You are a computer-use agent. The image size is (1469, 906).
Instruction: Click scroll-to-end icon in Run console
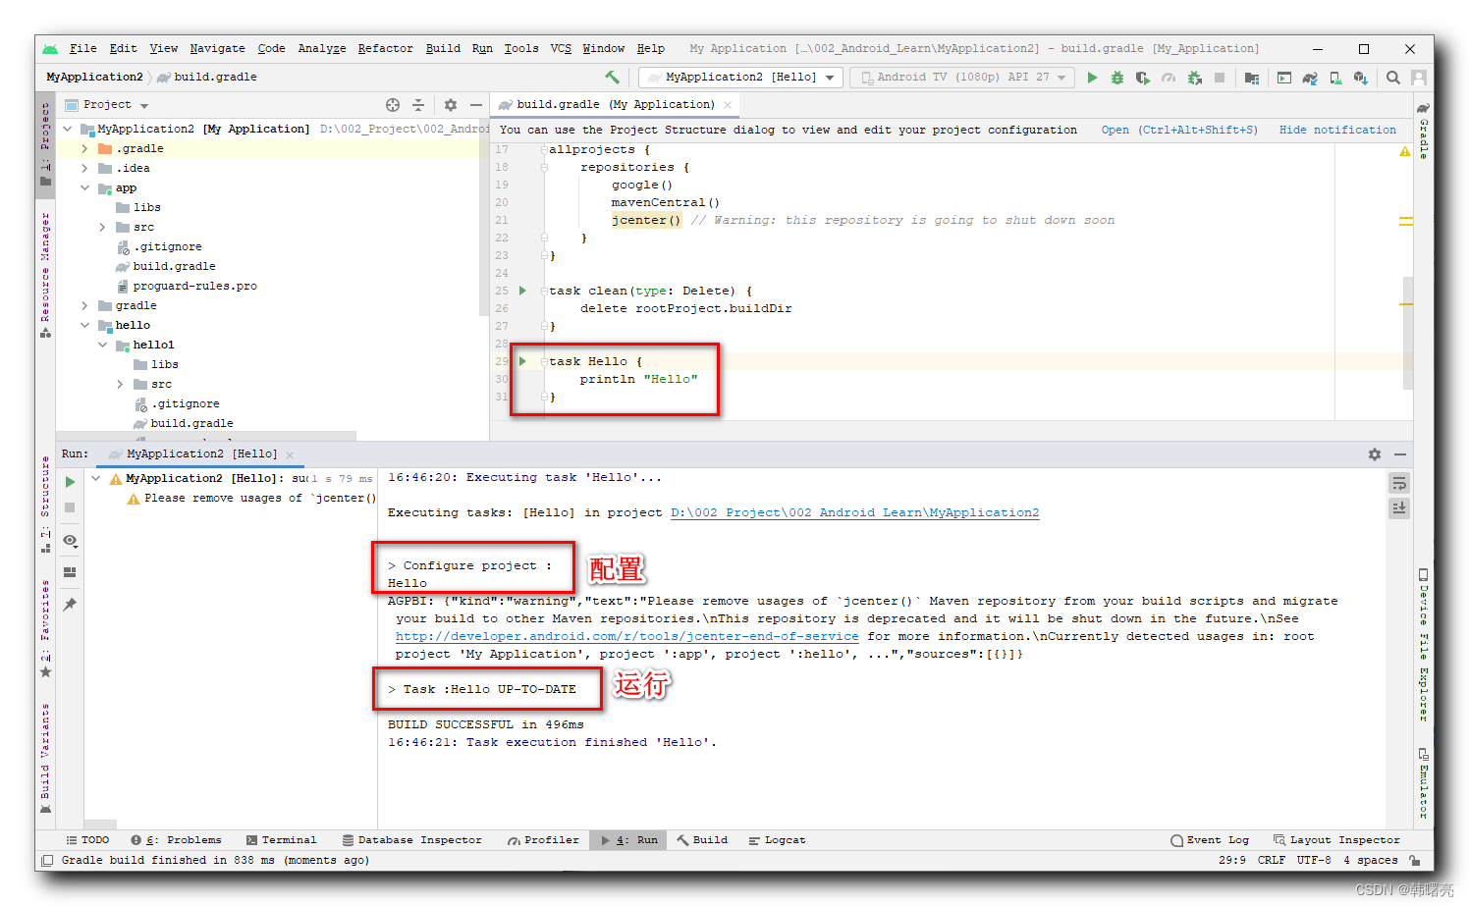[x=1399, y=507]
